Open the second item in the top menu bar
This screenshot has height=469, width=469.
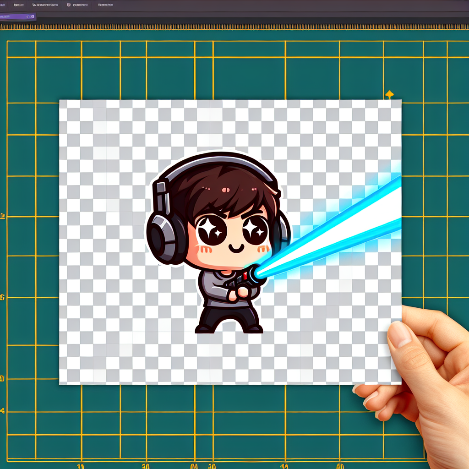point(19,5)
